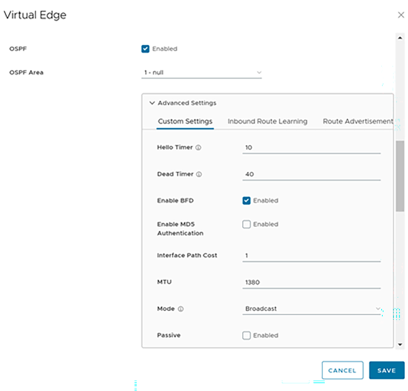
Task: Open the Mode Broadcast dropdown
Action: click(x=312, y=309)
